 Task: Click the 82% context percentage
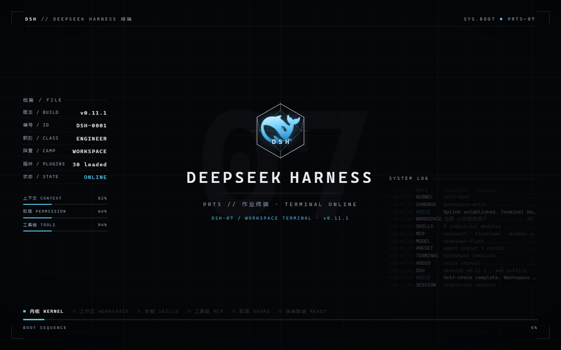[x=102, y=198]
